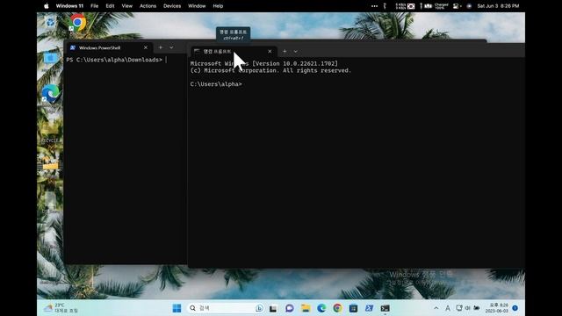Open the profile dropdown in the Command Prompt window

click(295, 51)
